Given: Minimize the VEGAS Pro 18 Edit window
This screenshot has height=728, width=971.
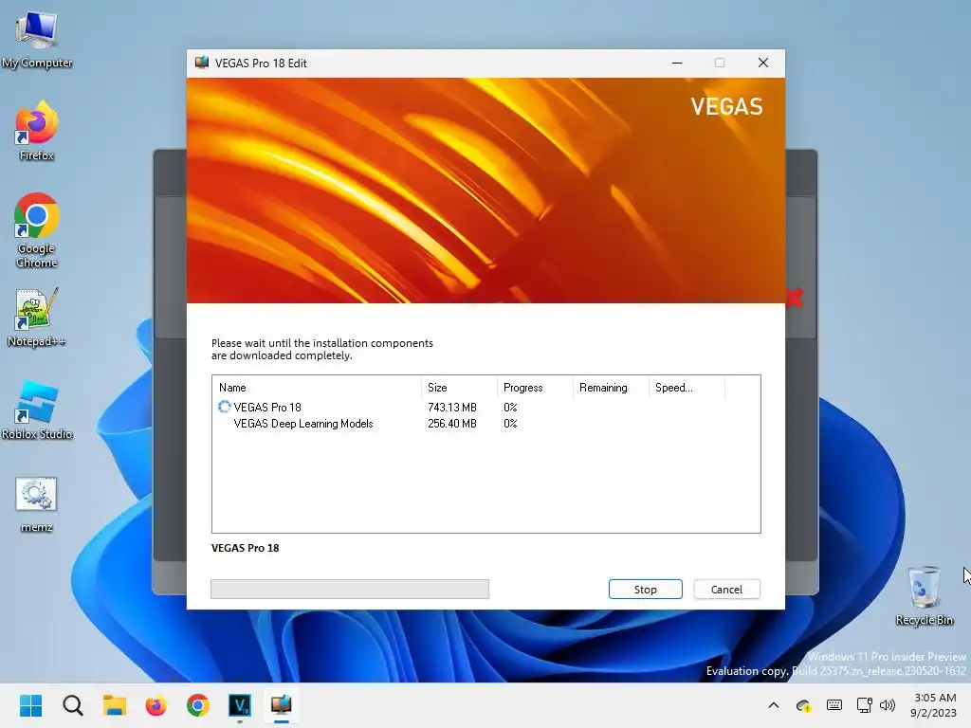Looking at the screenshot, I should 677,63.
